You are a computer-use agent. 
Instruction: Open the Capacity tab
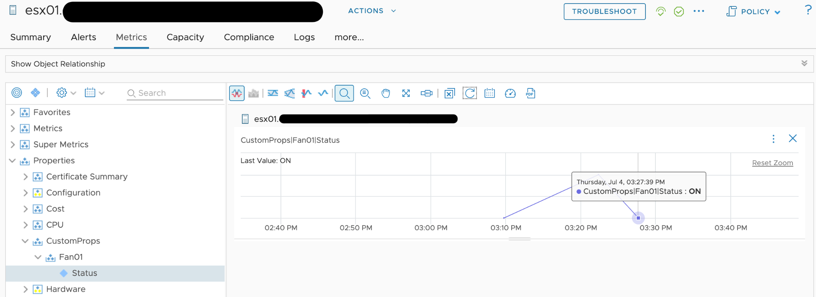click(x=185, y=37)
